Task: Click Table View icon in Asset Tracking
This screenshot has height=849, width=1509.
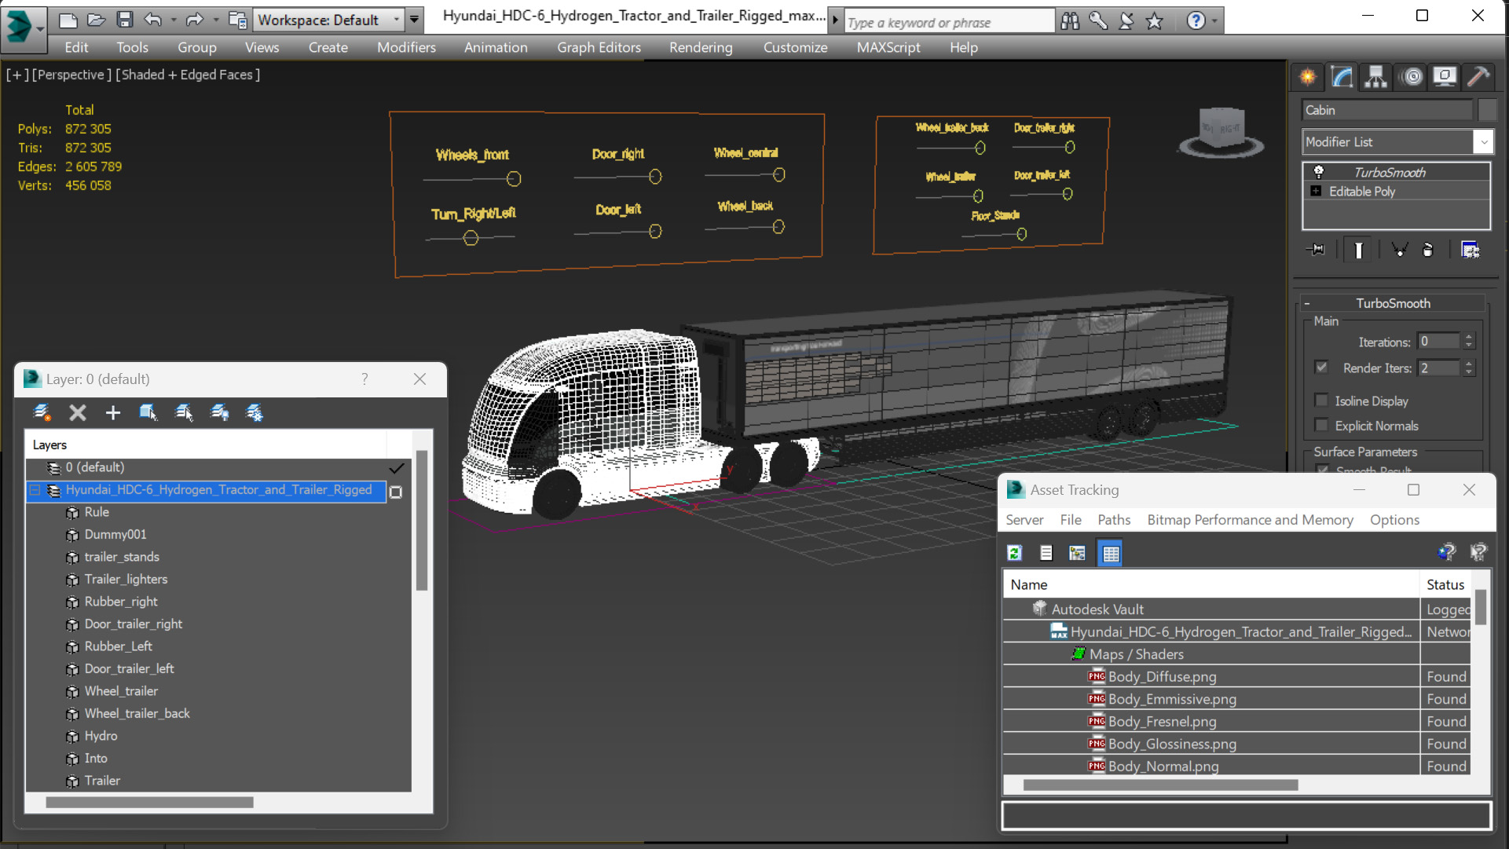Action: pyautogui.click(x=1110, y=553)
